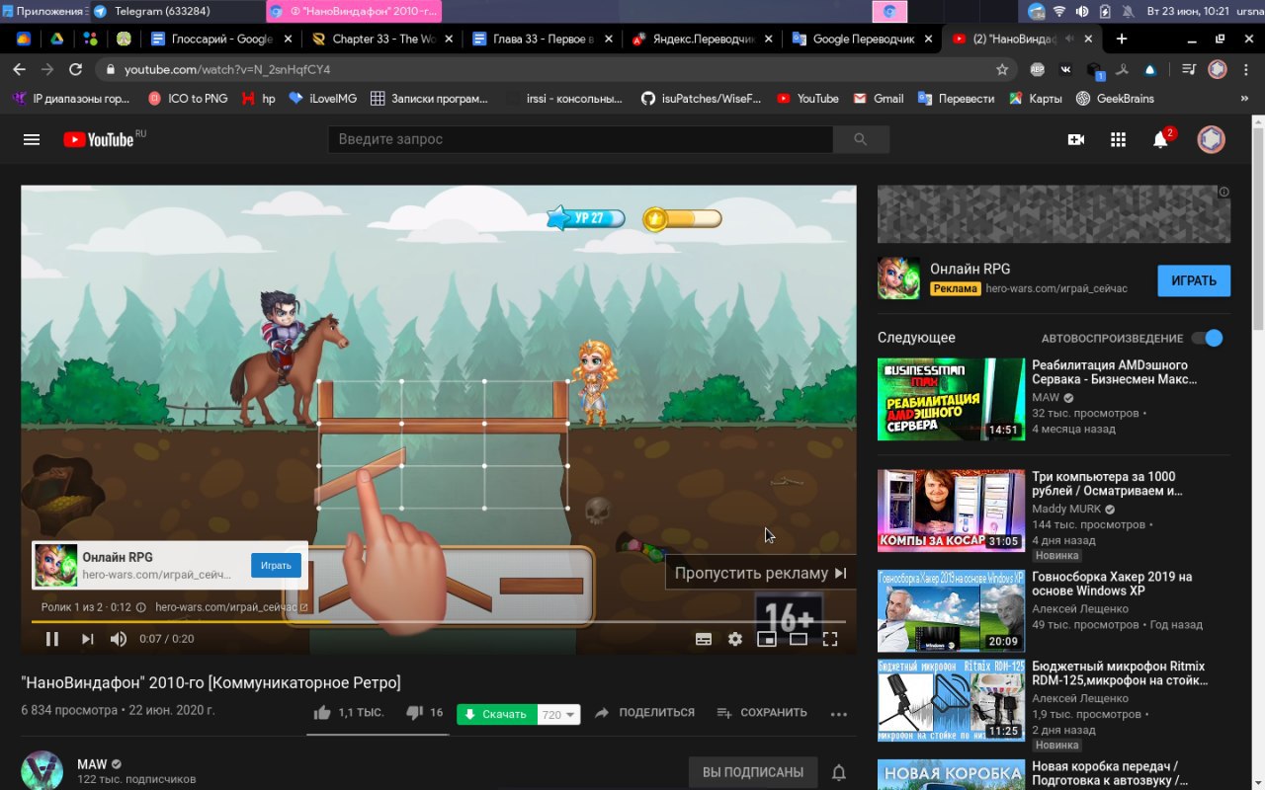1265x790 pixels.
Task: Pause the video playback
Action: pyautogui.click(x=52, y=639)
